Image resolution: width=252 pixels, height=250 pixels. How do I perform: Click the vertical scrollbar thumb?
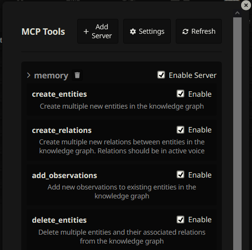(237, 133)
